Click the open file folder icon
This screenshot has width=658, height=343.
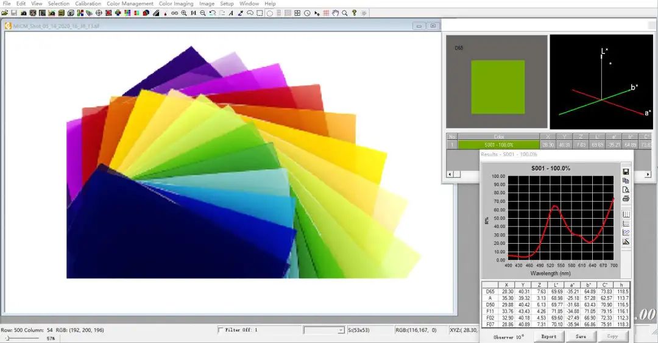(5, 13)
